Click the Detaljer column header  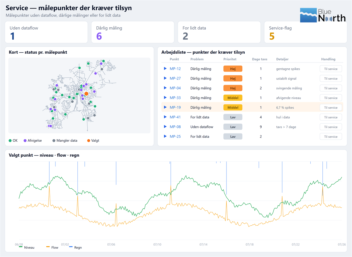click(282, 59)
